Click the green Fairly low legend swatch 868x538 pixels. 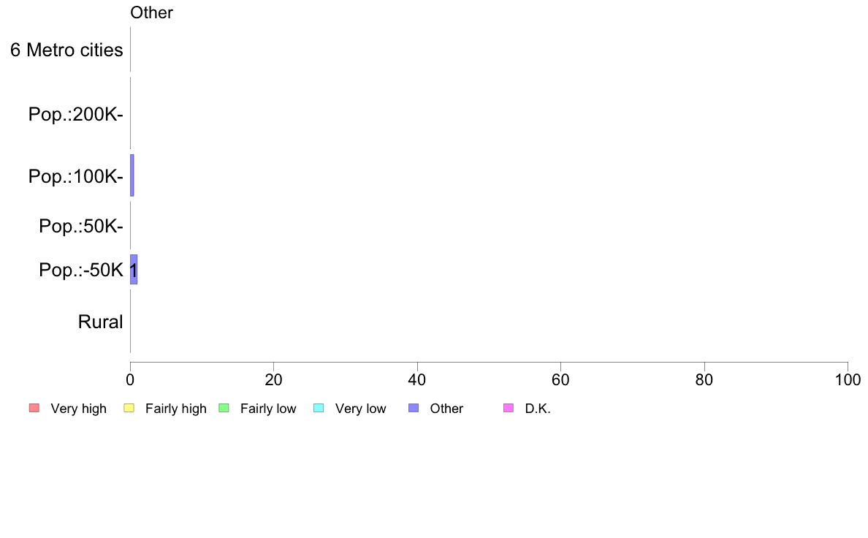click(224, 409)
